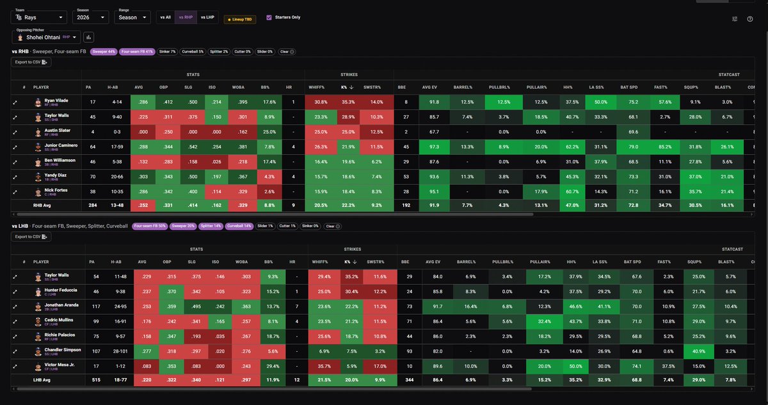
Task: Open Opposing Pitcher Shohei Ohtani dropdown
Action: click(x=45, y=37)
